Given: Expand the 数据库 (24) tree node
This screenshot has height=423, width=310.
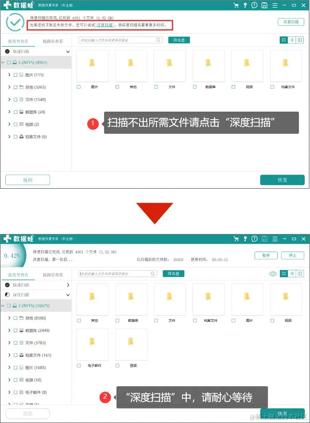Looking at the screenshot, I should click(x=9, y=112).
